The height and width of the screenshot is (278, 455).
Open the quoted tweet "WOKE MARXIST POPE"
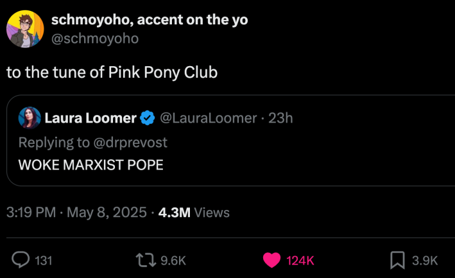tap(91, 164)
